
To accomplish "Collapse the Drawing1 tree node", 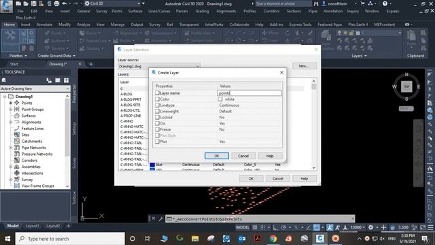I will tap(5, 97).
